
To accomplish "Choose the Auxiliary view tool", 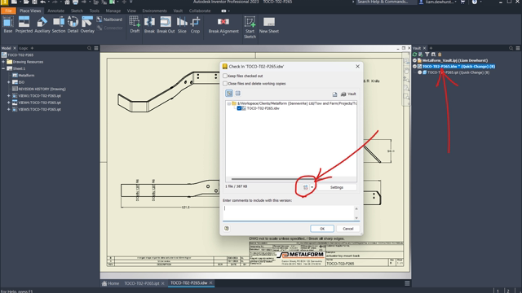I will (42, 24).
